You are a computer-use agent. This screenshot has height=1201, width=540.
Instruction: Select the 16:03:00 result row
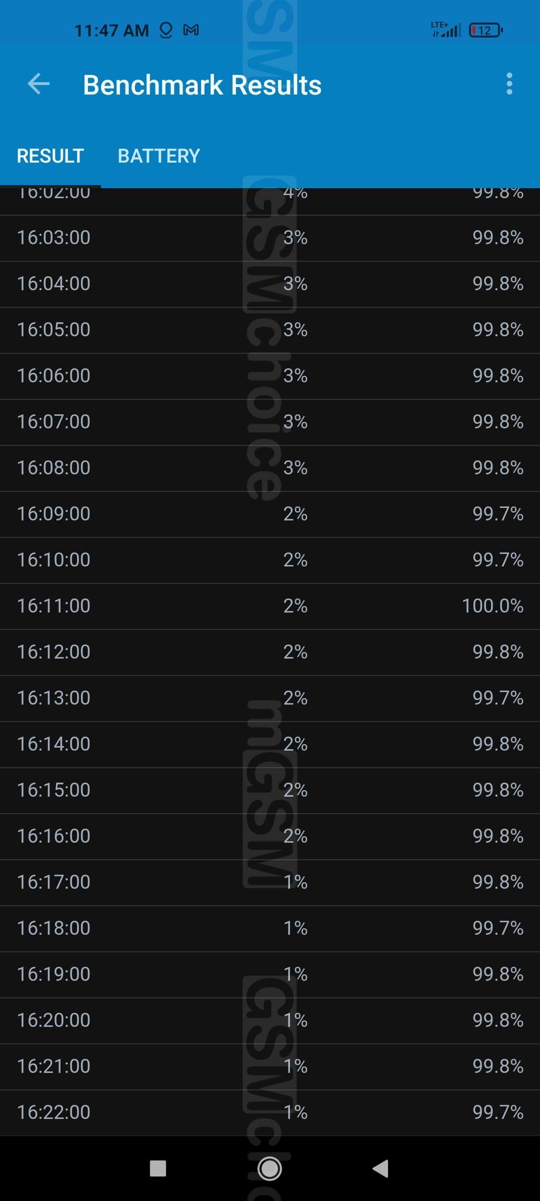coord(270,237)
